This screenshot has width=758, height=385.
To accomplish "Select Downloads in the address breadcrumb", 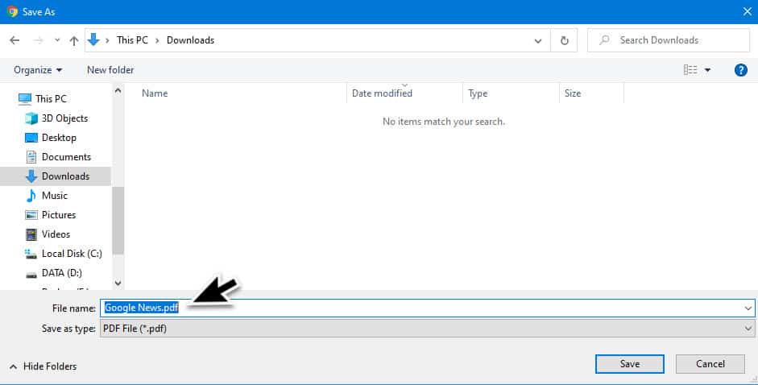I will point(190,40).
